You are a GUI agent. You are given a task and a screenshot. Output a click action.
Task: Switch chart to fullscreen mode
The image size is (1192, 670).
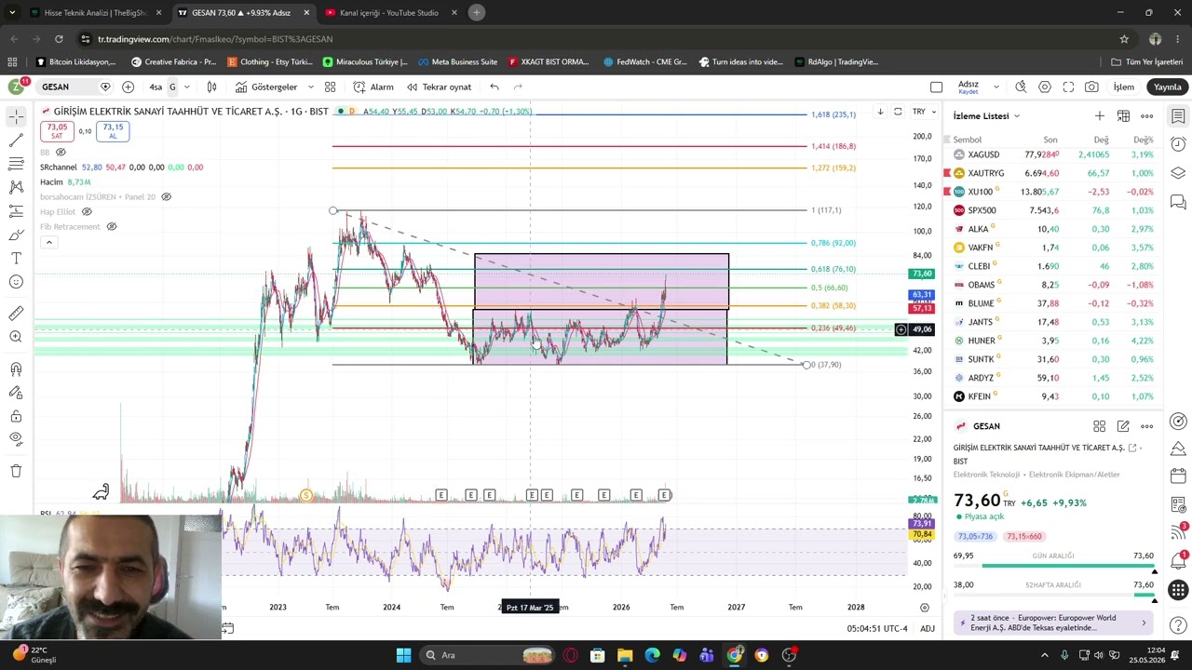pyautogui.click(x=1068, y=87)
